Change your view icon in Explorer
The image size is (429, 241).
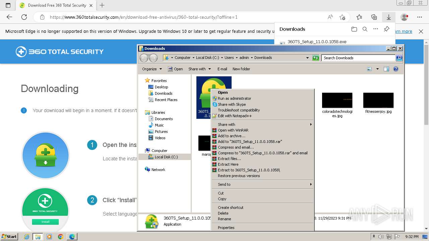click(369, 69)
